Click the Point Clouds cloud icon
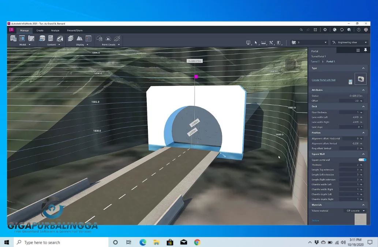The height and width of the screenshot is (247, 378). (x=99, y=38)
